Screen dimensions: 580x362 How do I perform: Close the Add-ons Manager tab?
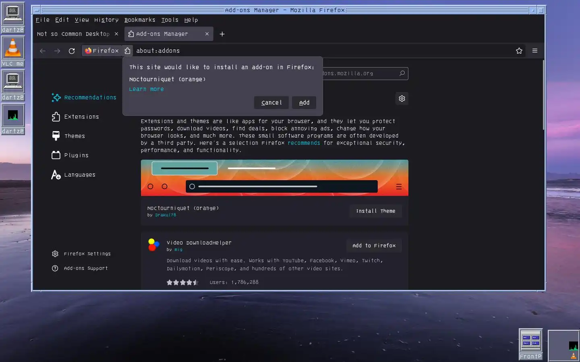(x=207, y=34)
